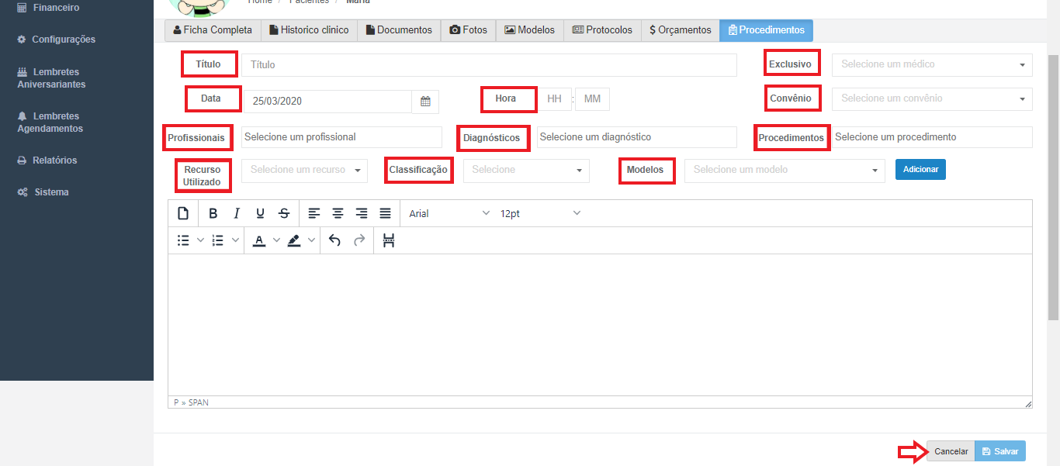Switch to the Orçamentos tab
This screenshot has height=466, width=1060.
coord(681,30)
